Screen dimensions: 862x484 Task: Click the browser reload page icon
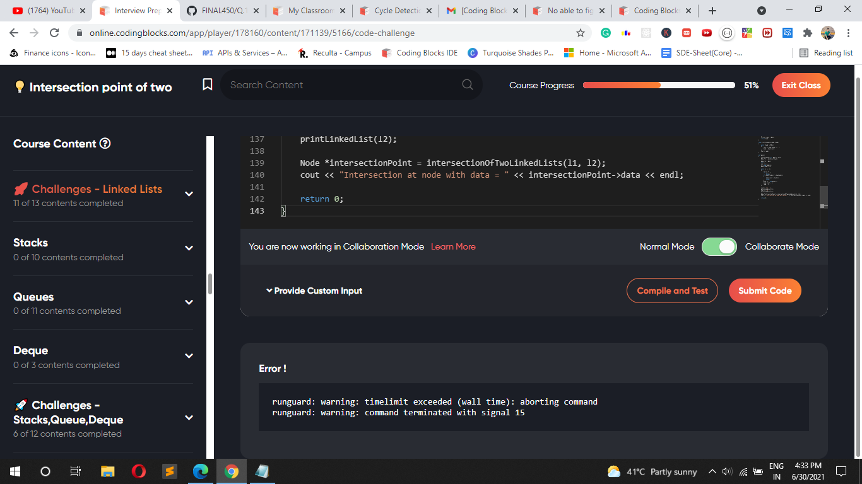54,33
